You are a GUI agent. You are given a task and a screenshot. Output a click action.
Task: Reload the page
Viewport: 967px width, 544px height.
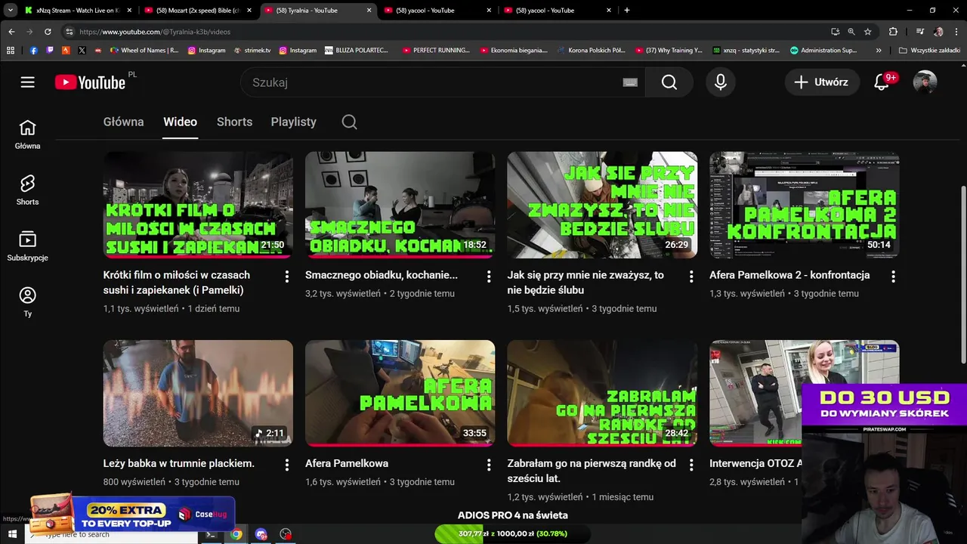[48, 32]
